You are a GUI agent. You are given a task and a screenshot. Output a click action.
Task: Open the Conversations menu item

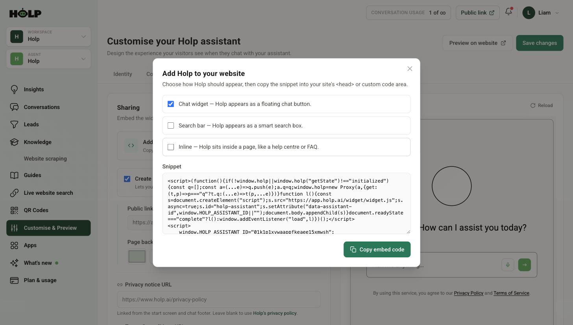click(48, 107)
